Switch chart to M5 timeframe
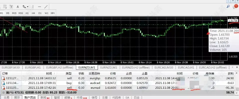239x99 pixels. (x=8, y=13)
